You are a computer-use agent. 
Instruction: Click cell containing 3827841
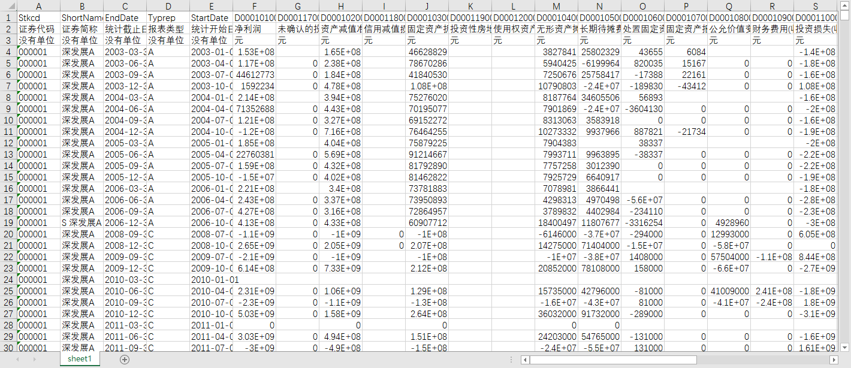(556, 52)
